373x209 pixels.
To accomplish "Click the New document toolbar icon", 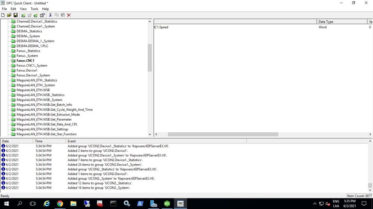I will (3, 15).
